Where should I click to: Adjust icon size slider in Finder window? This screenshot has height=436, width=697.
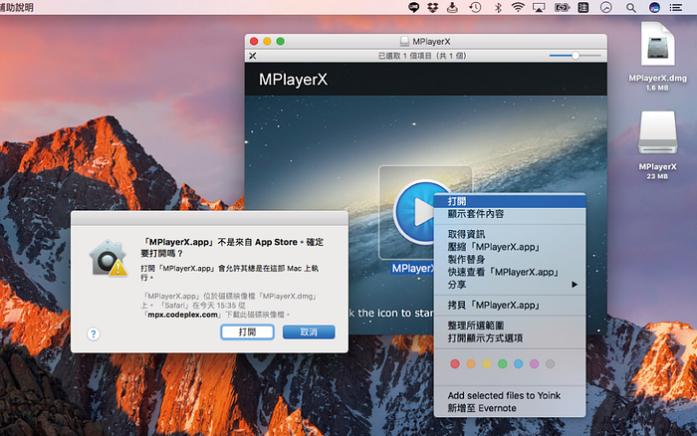pyautogui.click(x=576, y=56)
